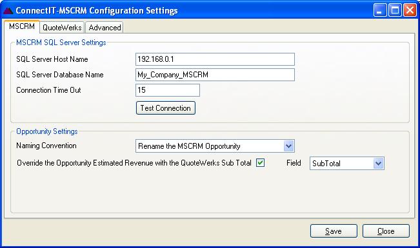420x248 pixels.
Task: Focus the Connection Time Out field
Action: 168,90
